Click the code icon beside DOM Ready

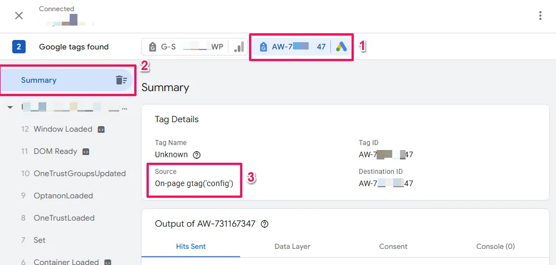86,151
